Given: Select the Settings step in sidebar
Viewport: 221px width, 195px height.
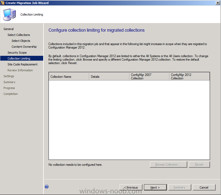Looking at the screenshot, I should point(9,76).
